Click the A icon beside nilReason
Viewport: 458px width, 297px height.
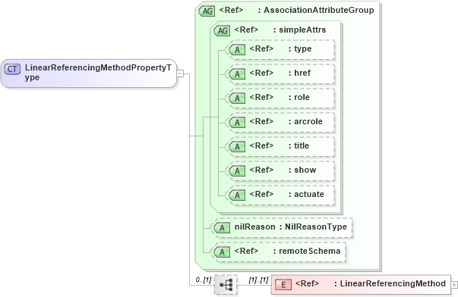(x=222, y=227)
